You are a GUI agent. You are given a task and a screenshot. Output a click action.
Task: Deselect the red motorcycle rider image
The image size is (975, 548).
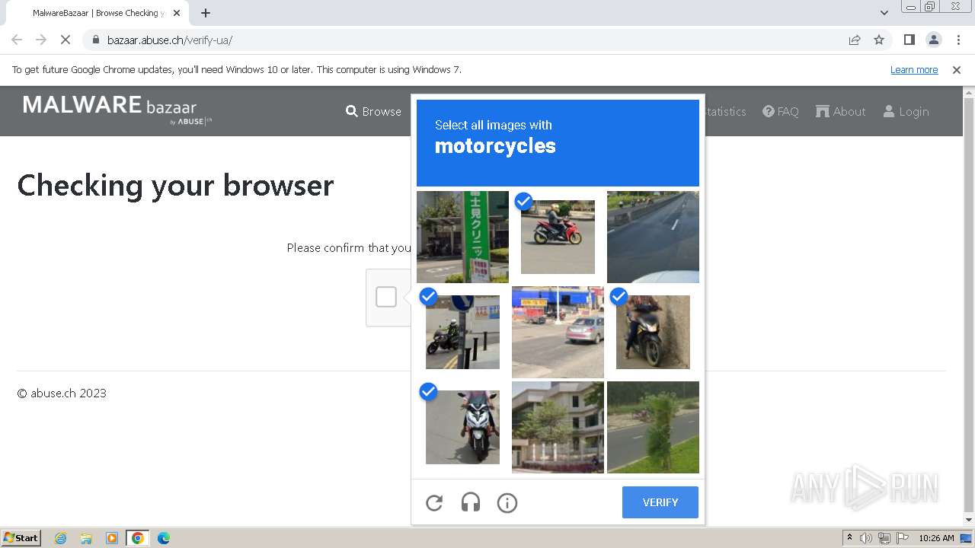coord(558,237)
